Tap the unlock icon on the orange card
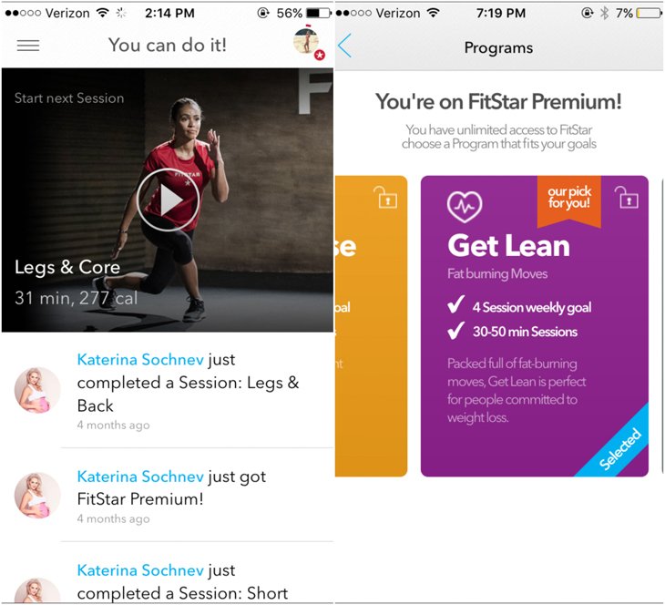Screen dimensions: 665x605 [x=385, y=198]
